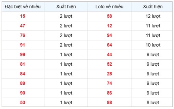Click red number 91
Viewport: 174px width, 109px height.
coord(23,45)
